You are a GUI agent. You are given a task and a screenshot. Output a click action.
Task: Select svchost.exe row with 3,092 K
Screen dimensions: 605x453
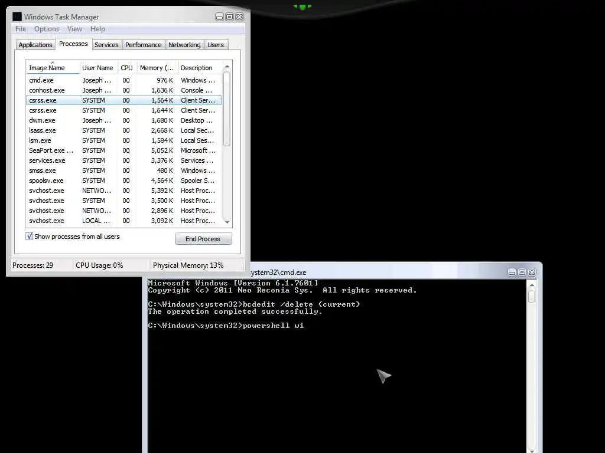pos(123,221)
